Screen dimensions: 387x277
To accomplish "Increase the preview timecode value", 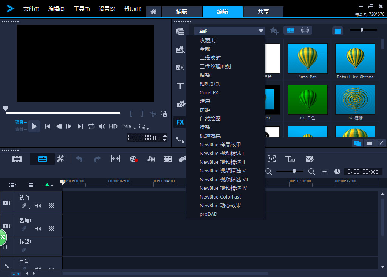I will [x=165, y=135].
